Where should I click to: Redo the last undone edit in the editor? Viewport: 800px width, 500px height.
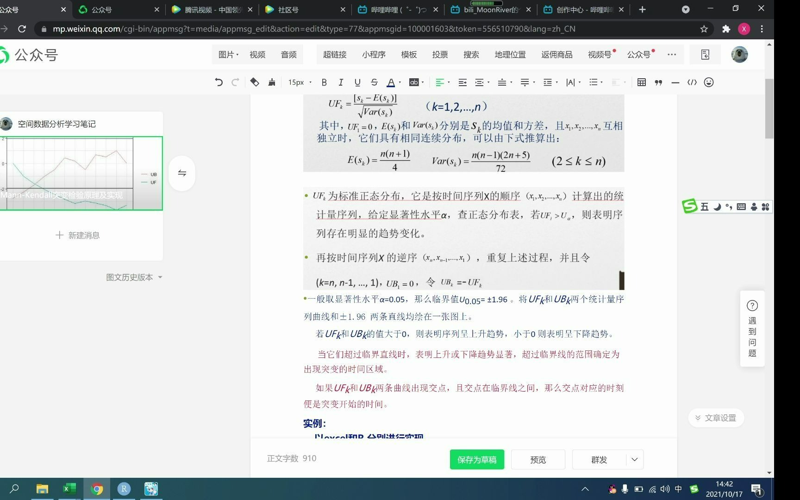(235, 82)
